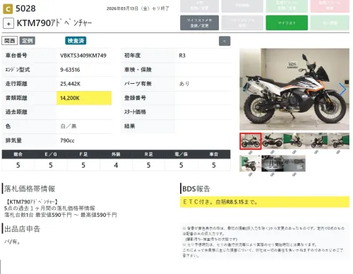Viewport: 353px width, 274px height.
Task: Select the gold C grade badge icon
Action: click(x=8, y=9)
